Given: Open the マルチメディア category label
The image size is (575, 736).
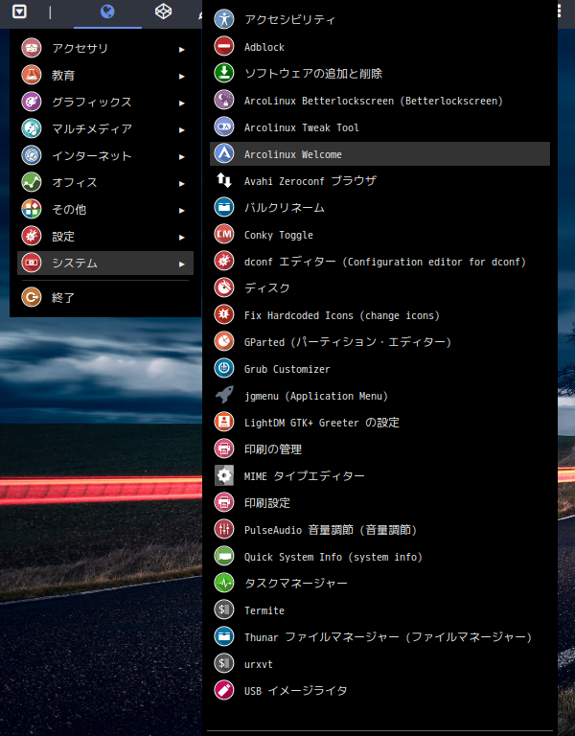Looking at the screenshot, I should pos(92,128).
